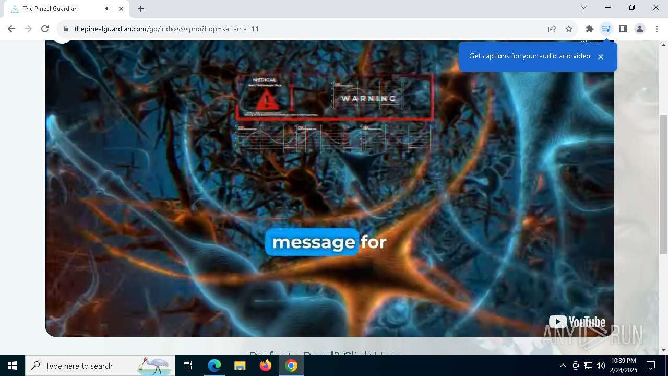Restore down the Chrome window
This screenshot has width=668, height=376.
coord(632,7)
